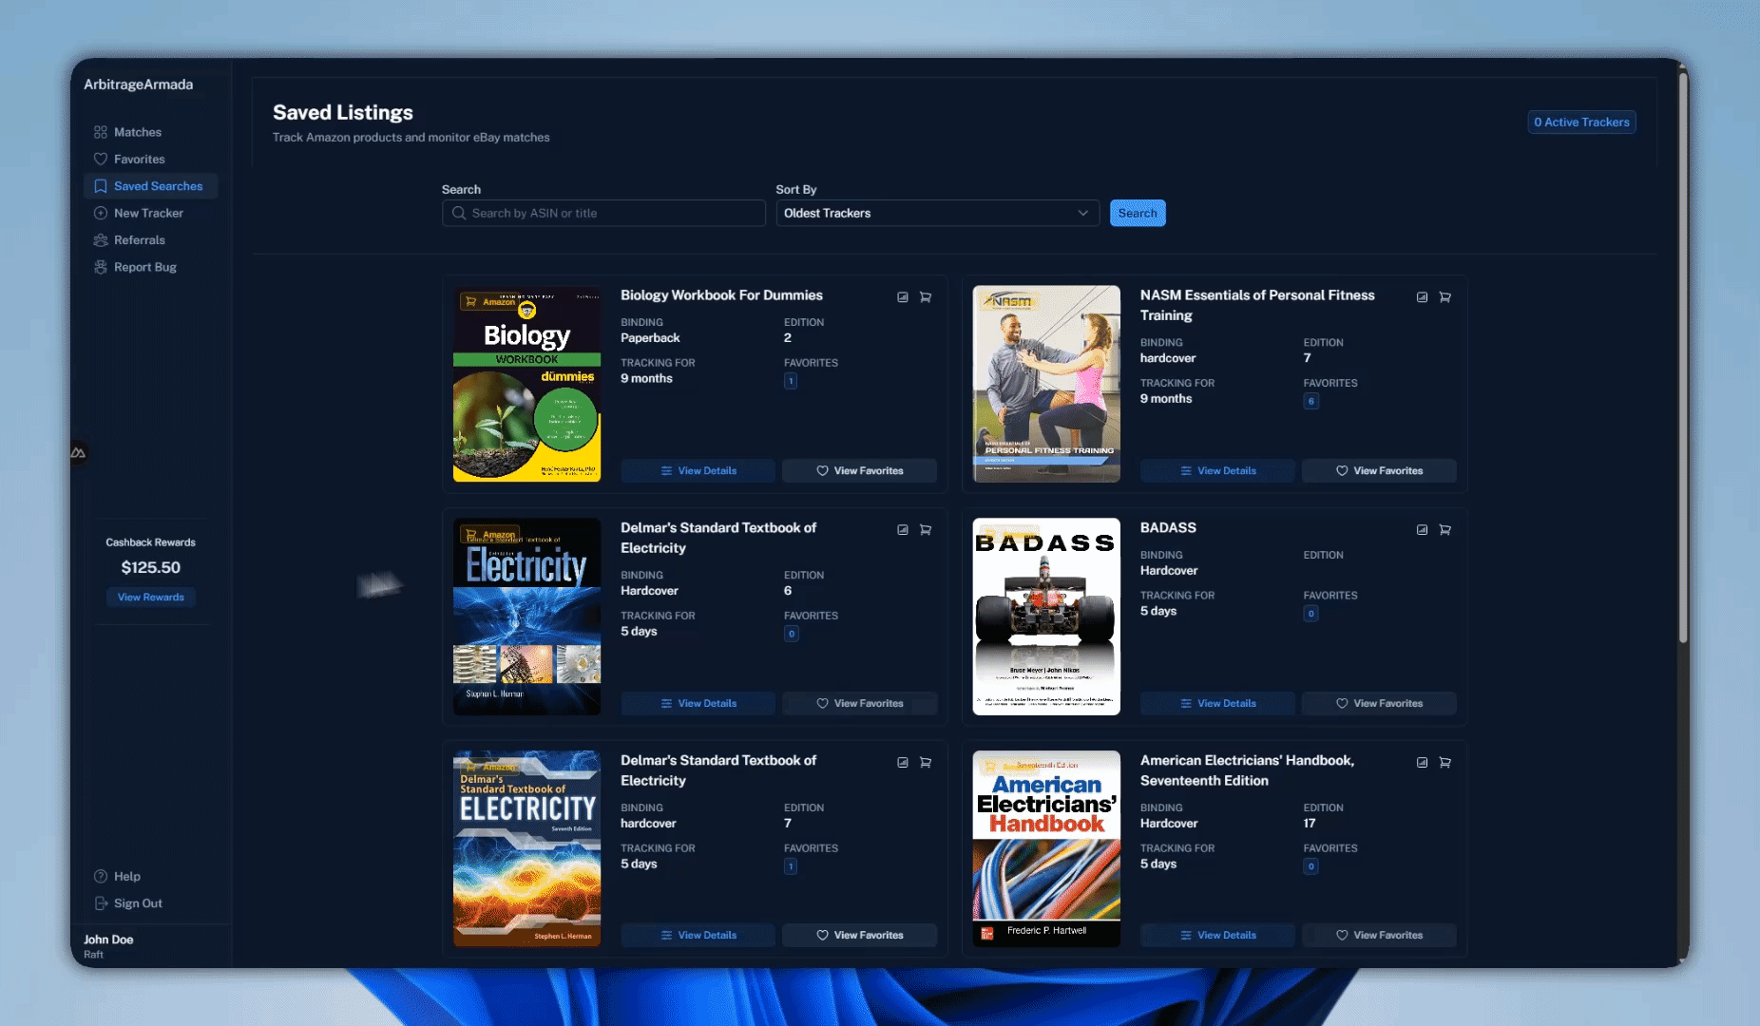Click cart icon on NASM Essentials card

click(1445, 297)
